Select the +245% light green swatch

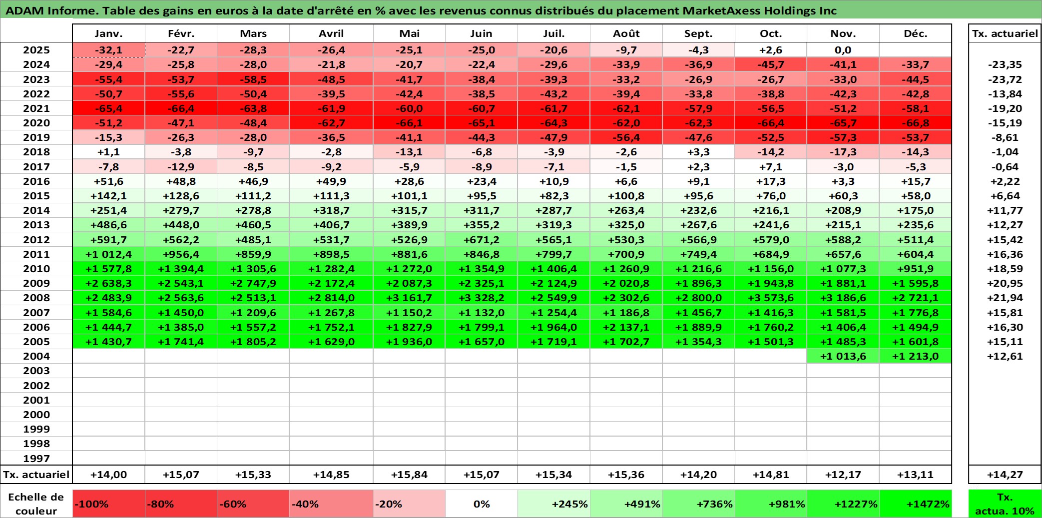pos(553,504)
